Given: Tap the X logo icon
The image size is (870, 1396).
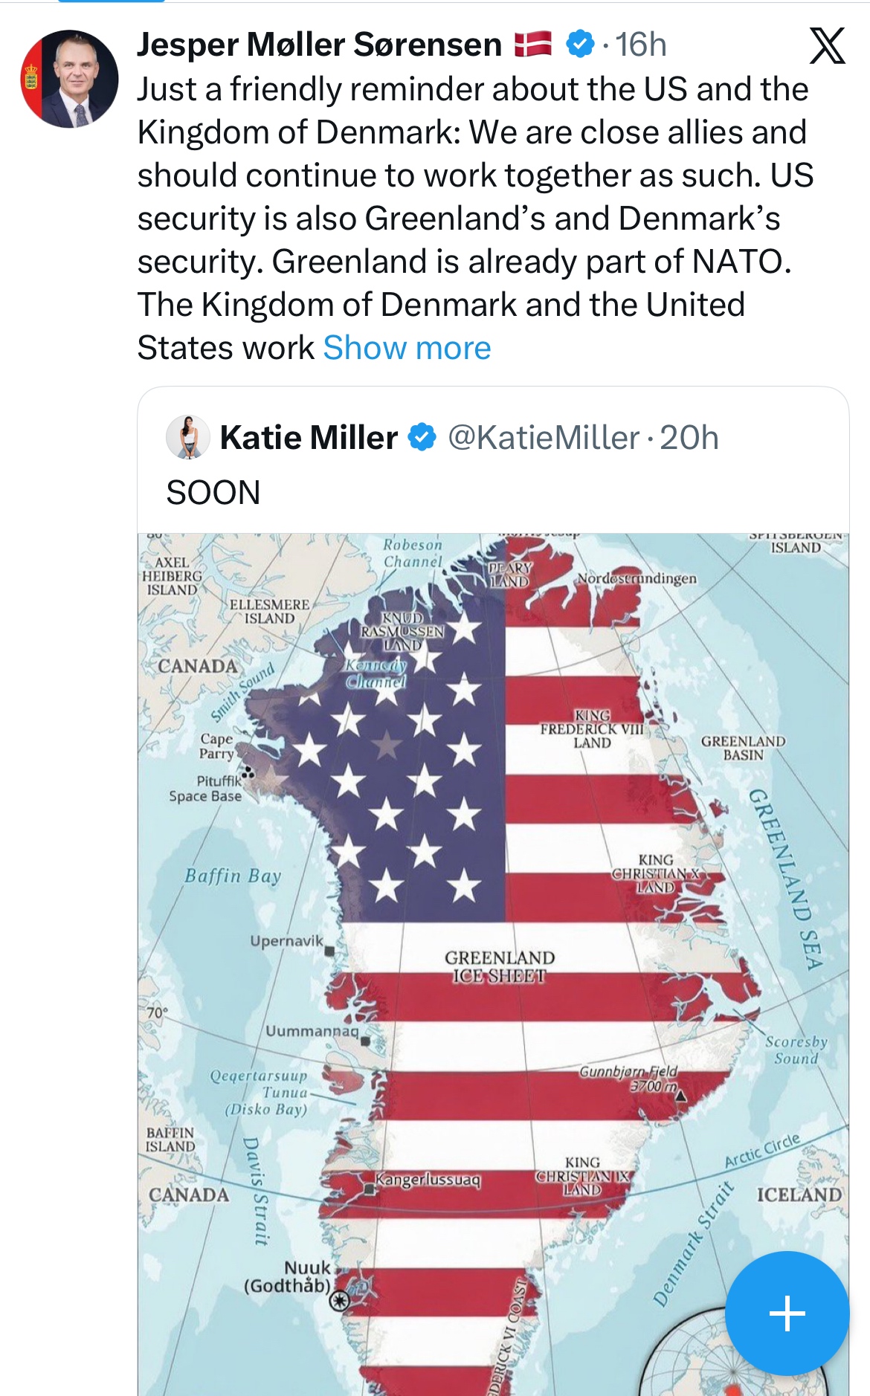Looking at the screenshot, I should click(827, 46).
